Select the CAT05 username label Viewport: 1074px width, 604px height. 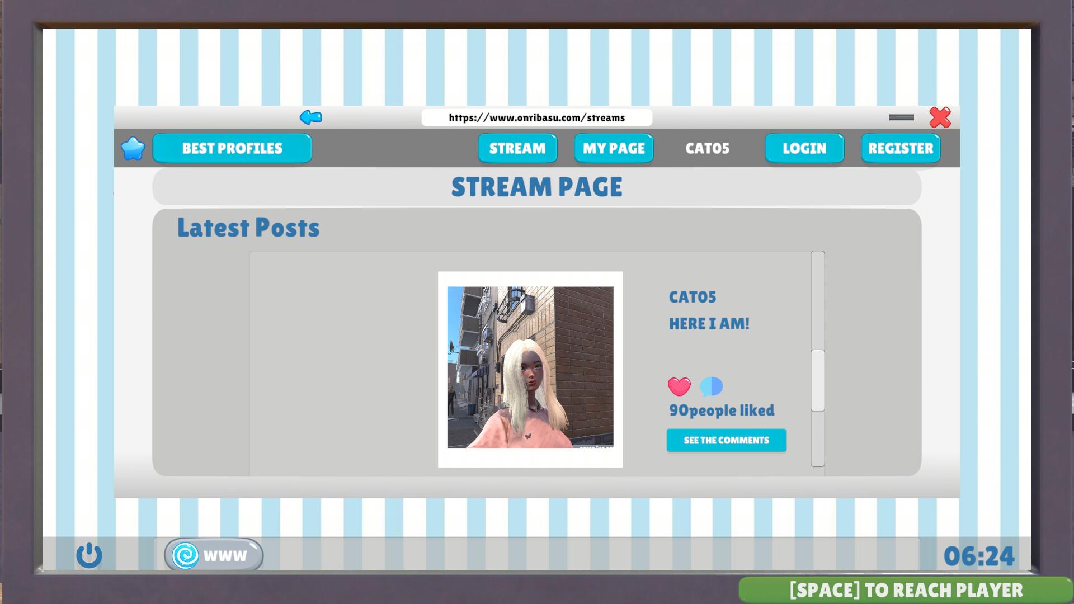707,148
